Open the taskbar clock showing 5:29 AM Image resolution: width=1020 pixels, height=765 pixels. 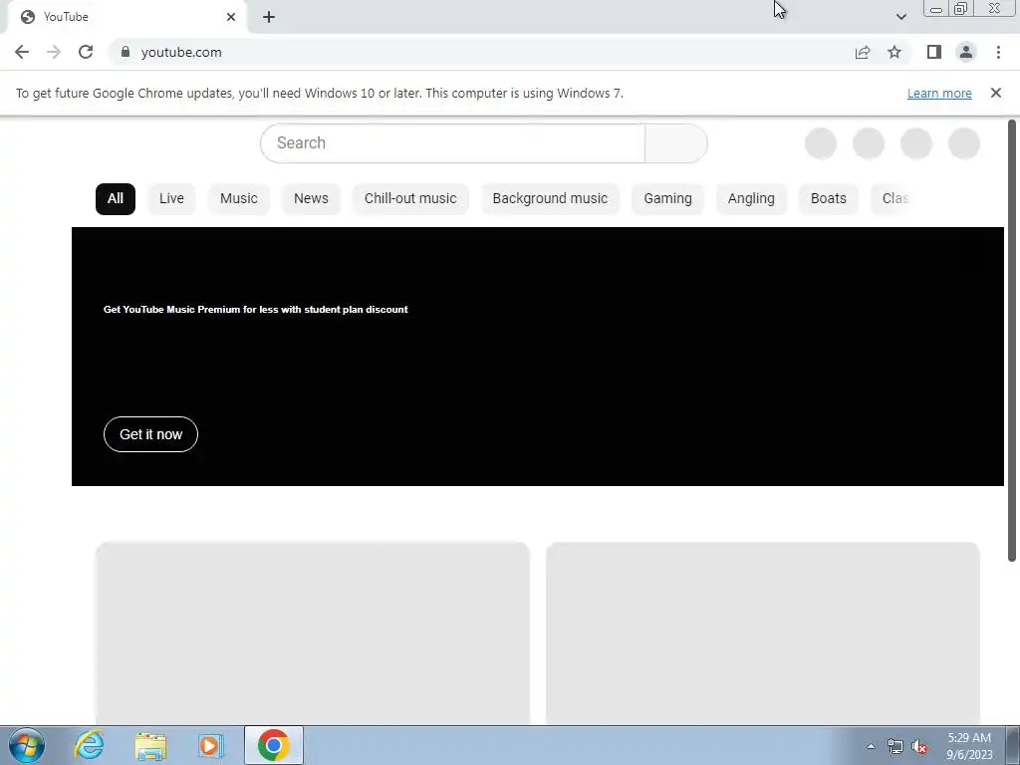tap(969, 746)
